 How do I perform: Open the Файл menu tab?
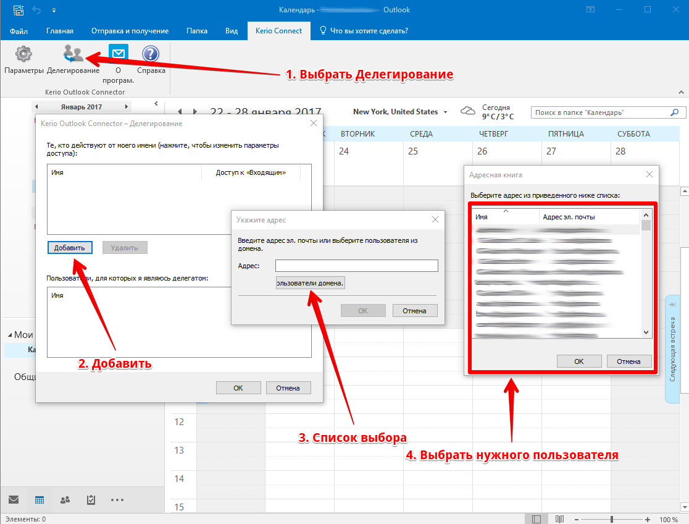point(19,31)
